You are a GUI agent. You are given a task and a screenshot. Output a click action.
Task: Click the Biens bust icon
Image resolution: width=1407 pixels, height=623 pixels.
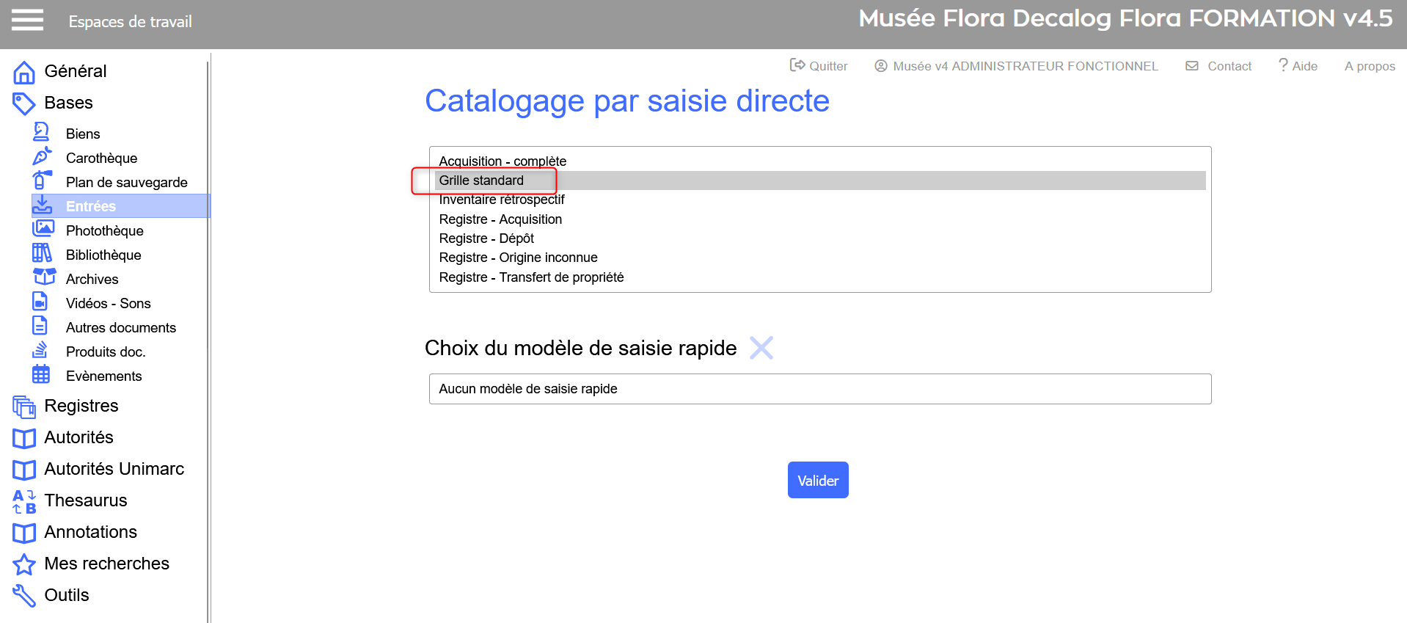[41, 133]
